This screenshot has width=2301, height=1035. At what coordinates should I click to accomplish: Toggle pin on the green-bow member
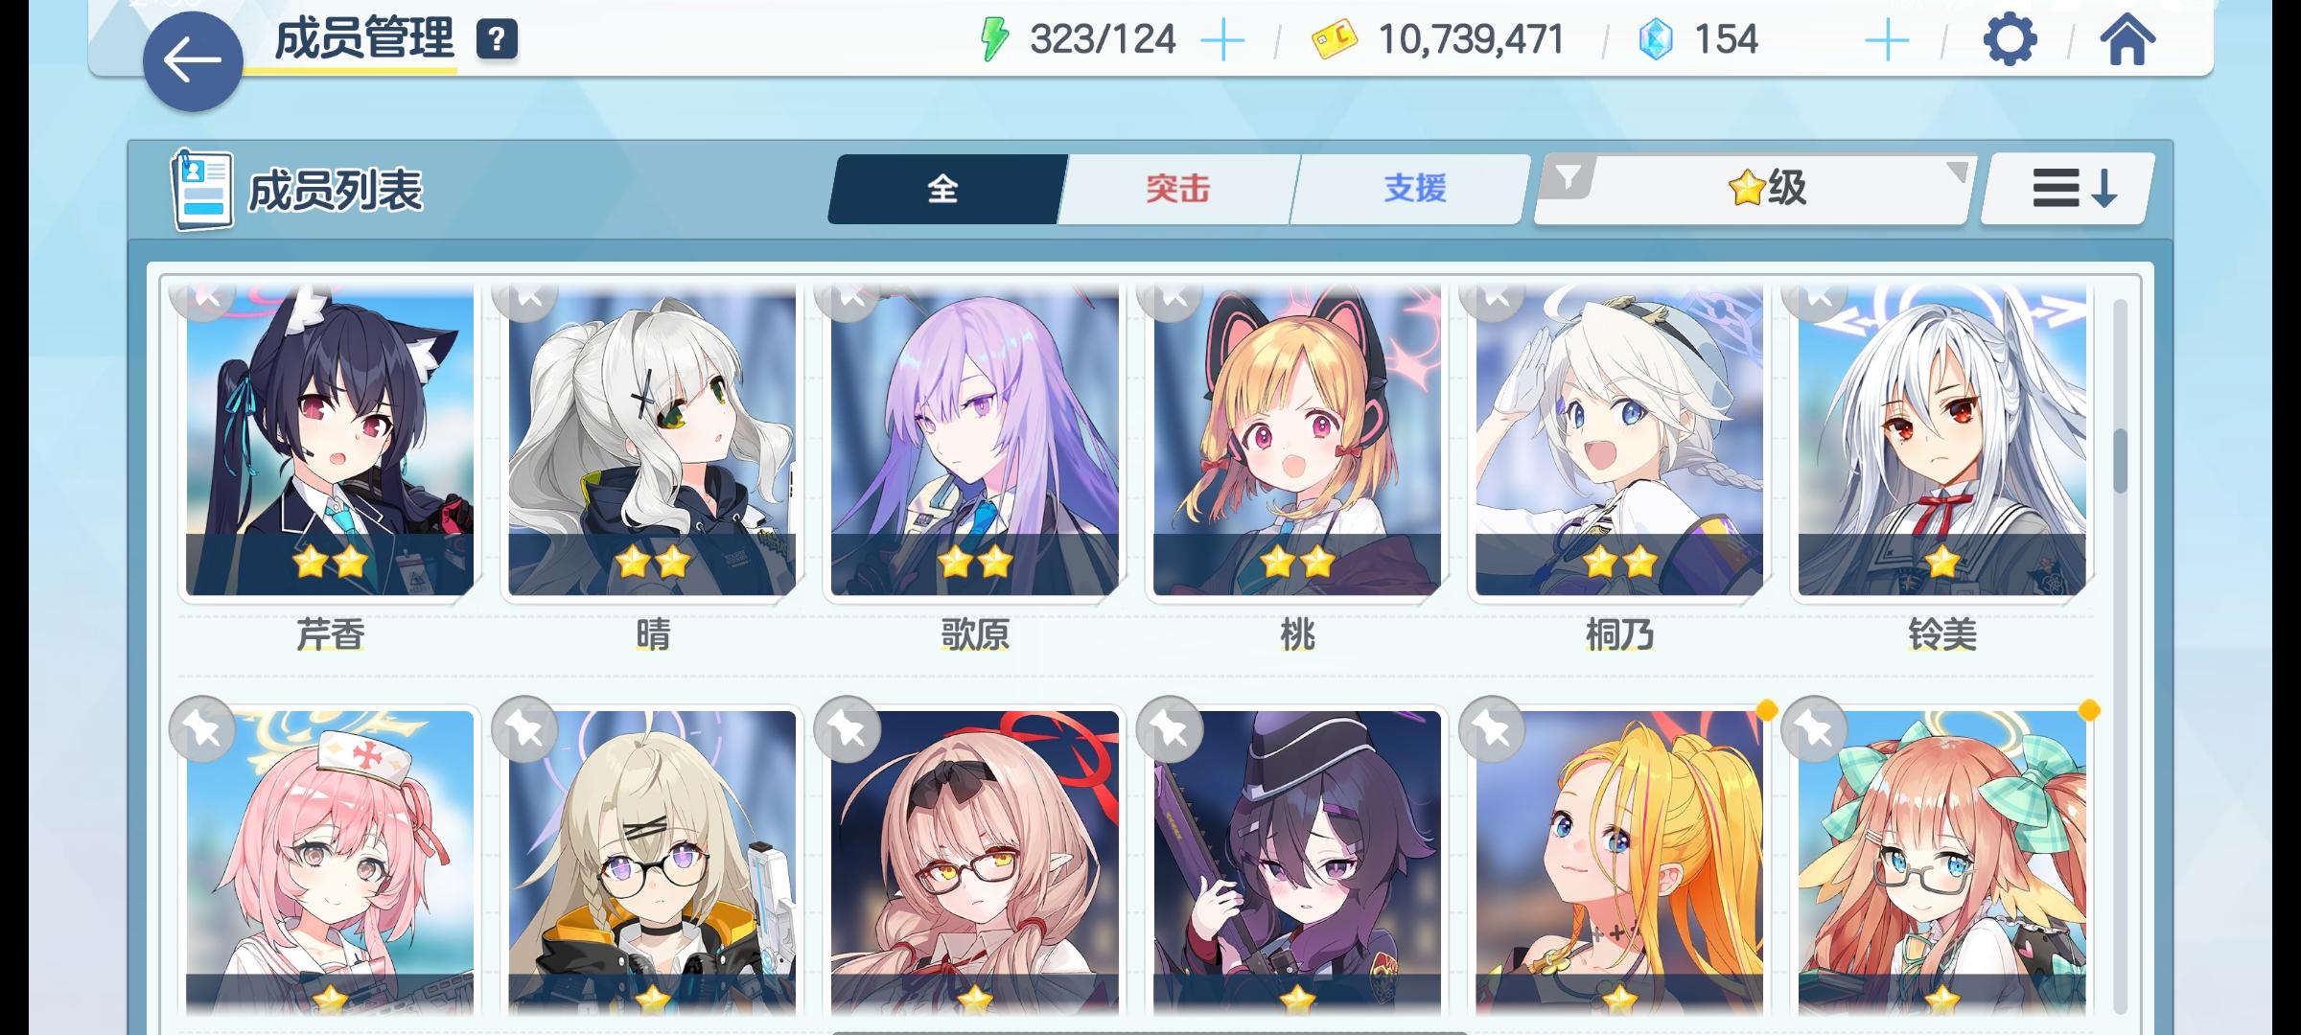point(1814,729)
